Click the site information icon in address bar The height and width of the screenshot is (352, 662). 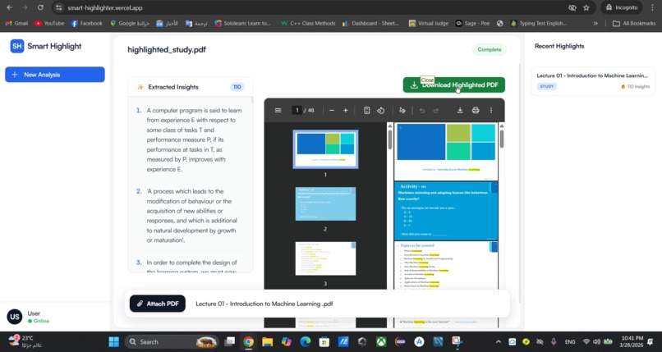(59, 7)
